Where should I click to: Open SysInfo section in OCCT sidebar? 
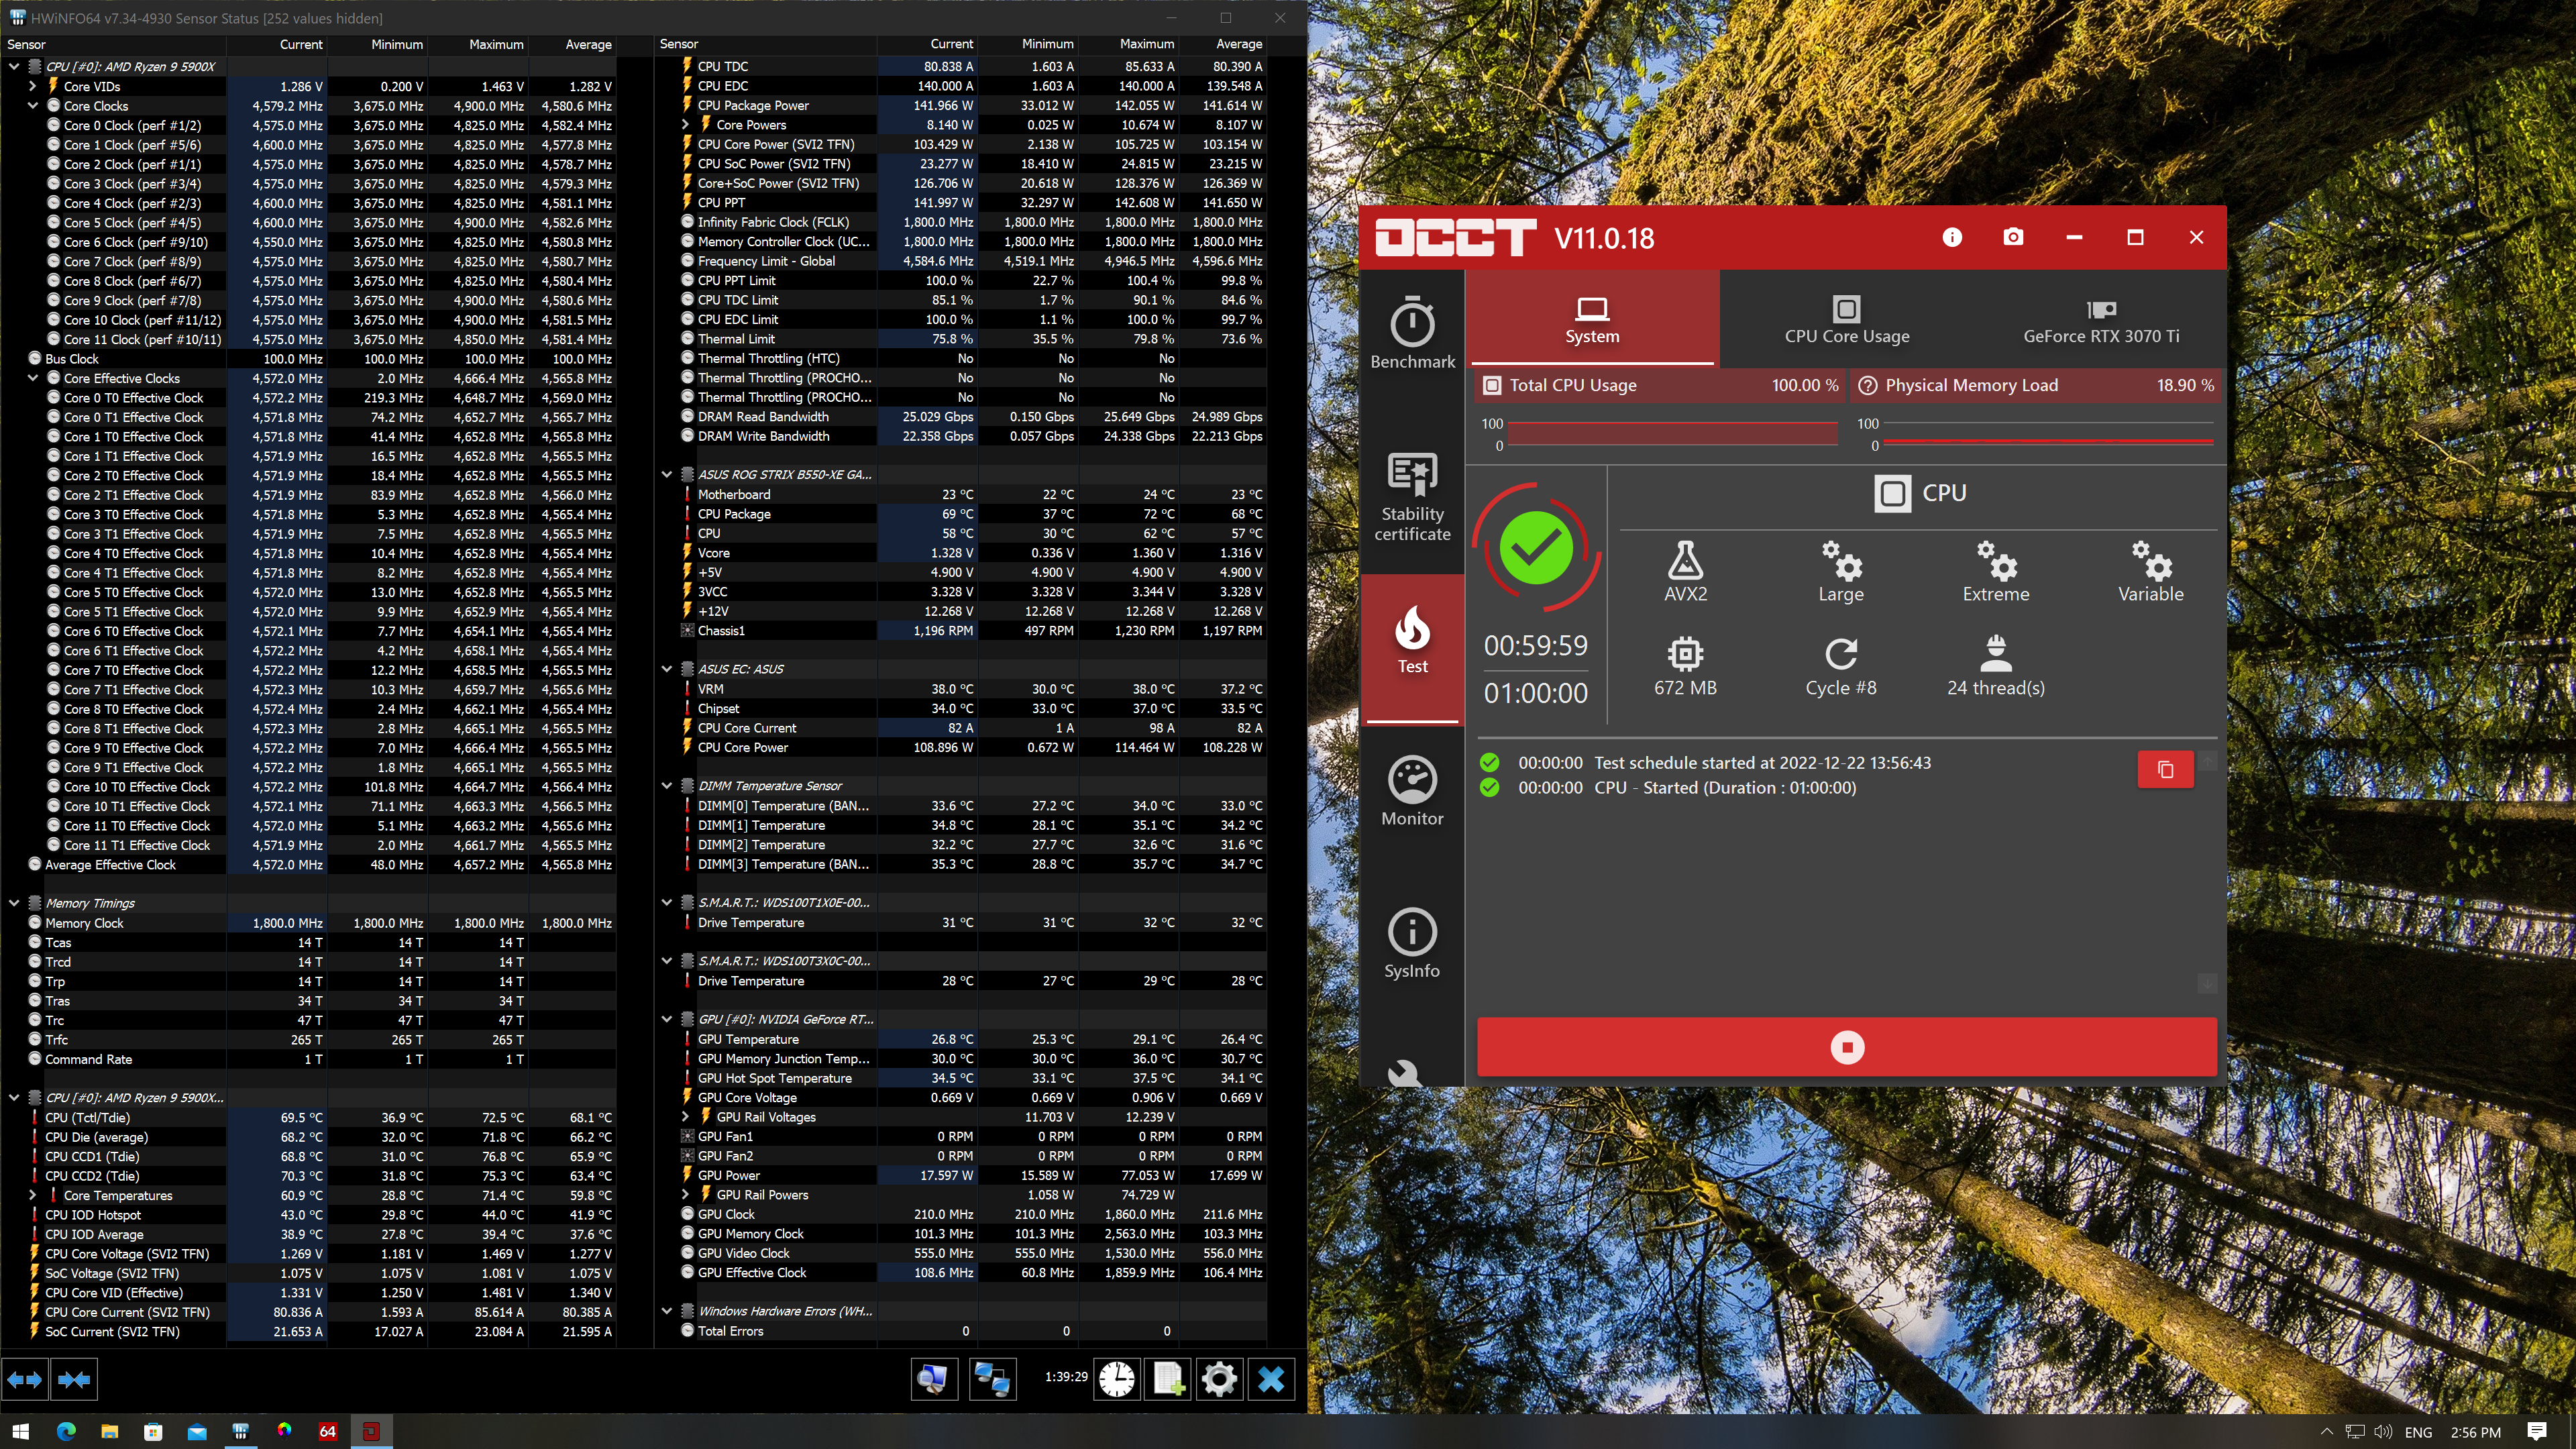pos(1412,944)
